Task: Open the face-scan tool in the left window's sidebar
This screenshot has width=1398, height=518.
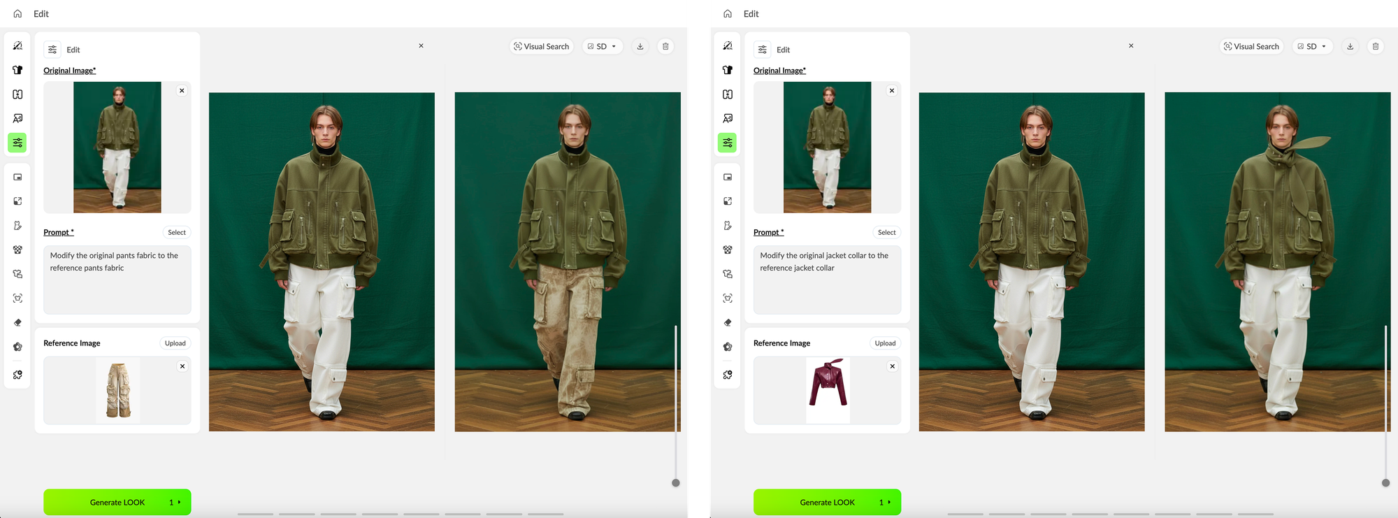Action: coord(17,298)
